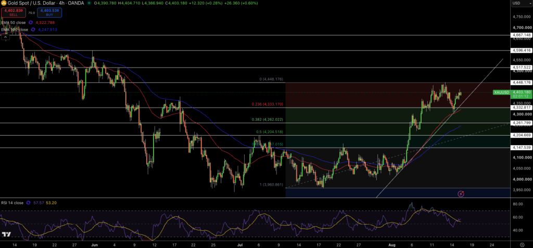The height and width of the screenshot is (248, 533).
Task: Click the RSI 14 refresh icon
Action: coord(28,203)
